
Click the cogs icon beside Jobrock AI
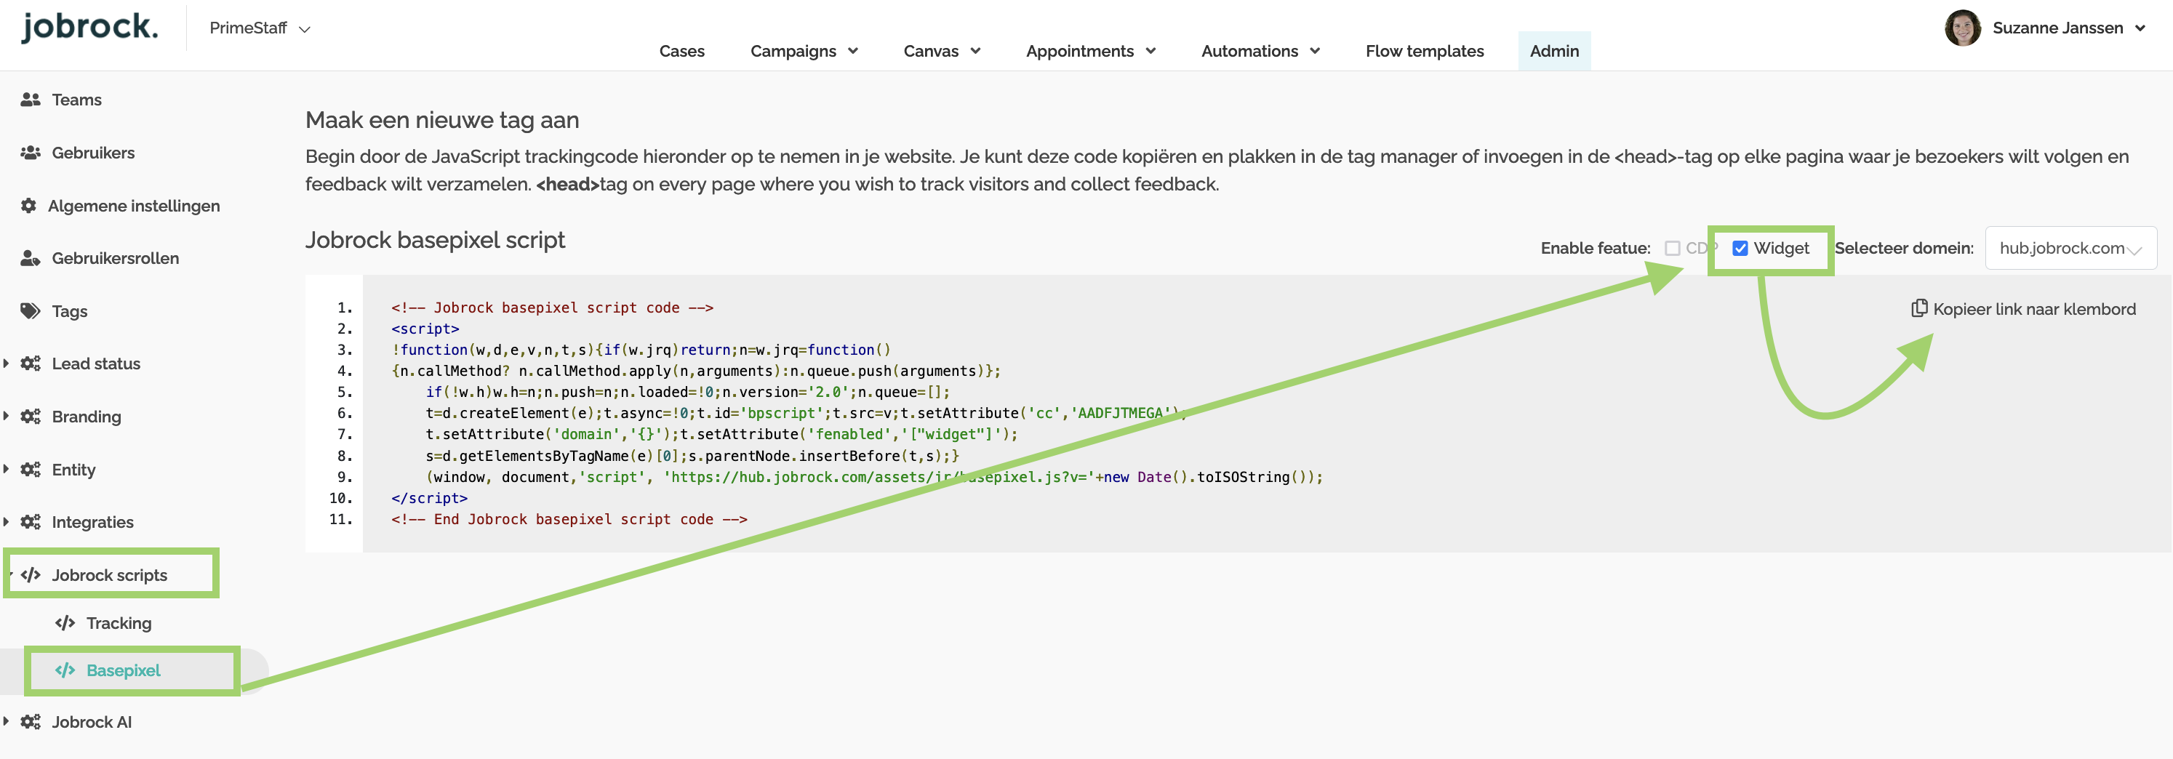coord(31,722)
